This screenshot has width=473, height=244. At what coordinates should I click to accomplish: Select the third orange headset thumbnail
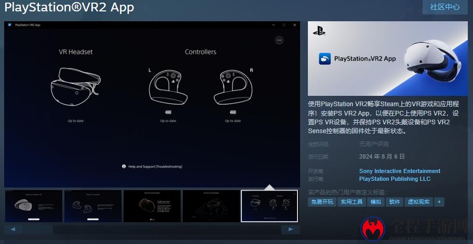pos(152,206)
